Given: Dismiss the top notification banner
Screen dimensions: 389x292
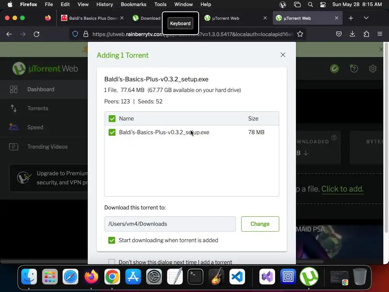Looking at the screenshot, I should point(381,49).
